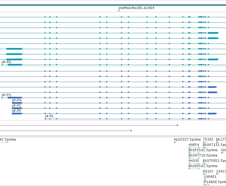226x186 pixels.
Task: Open the sif-PL transcript label
Action: pos(49,116)
